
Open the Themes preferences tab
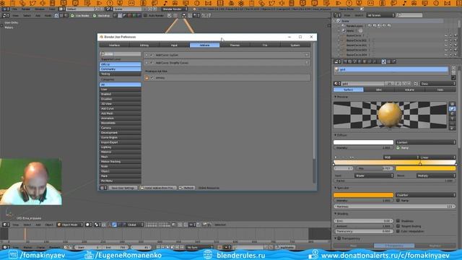[235, 45]
